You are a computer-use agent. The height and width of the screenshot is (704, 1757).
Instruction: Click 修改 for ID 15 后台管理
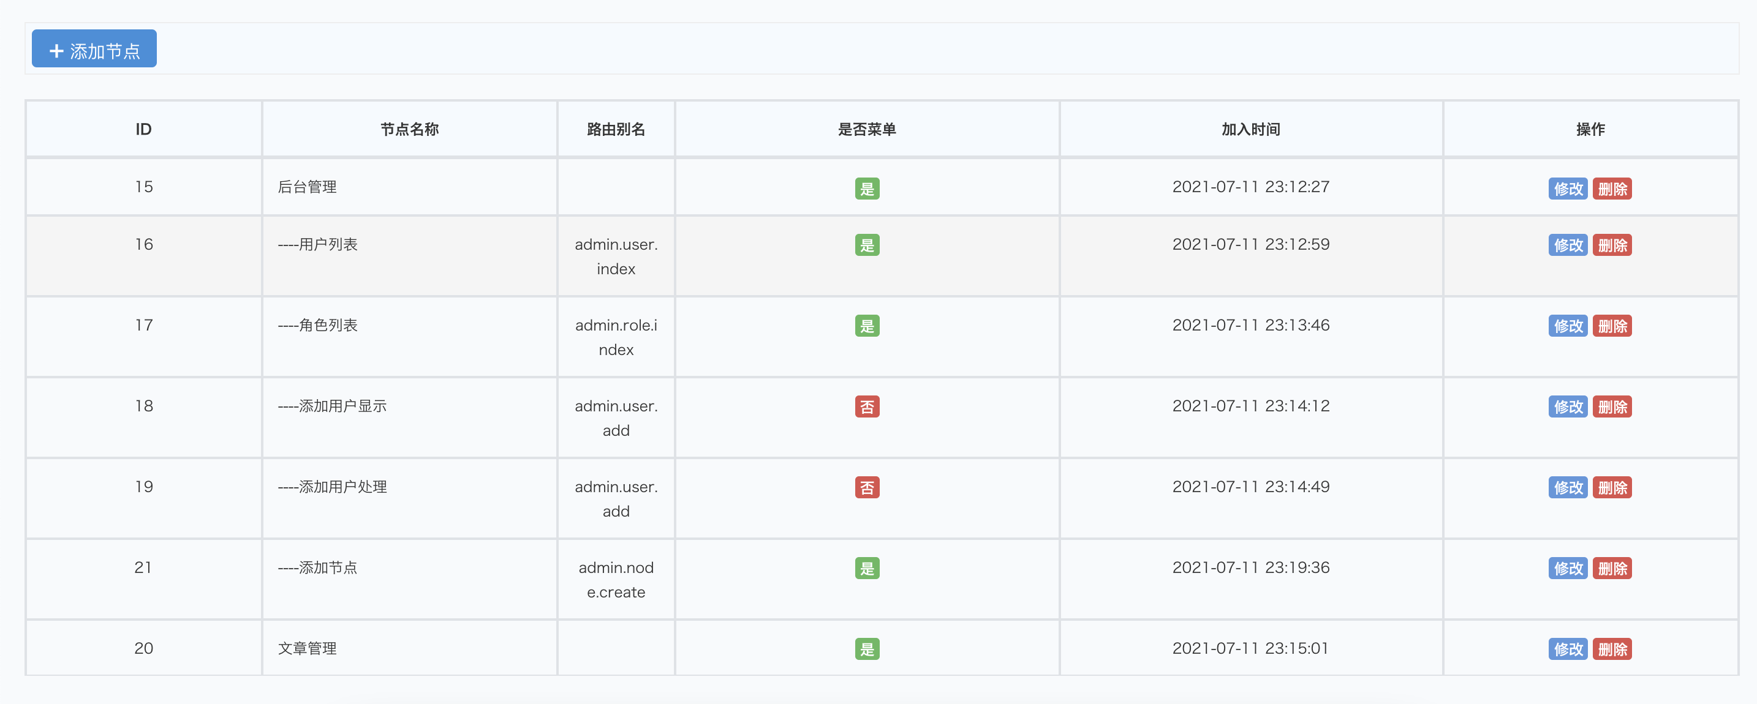click(x=1567, y=189)
